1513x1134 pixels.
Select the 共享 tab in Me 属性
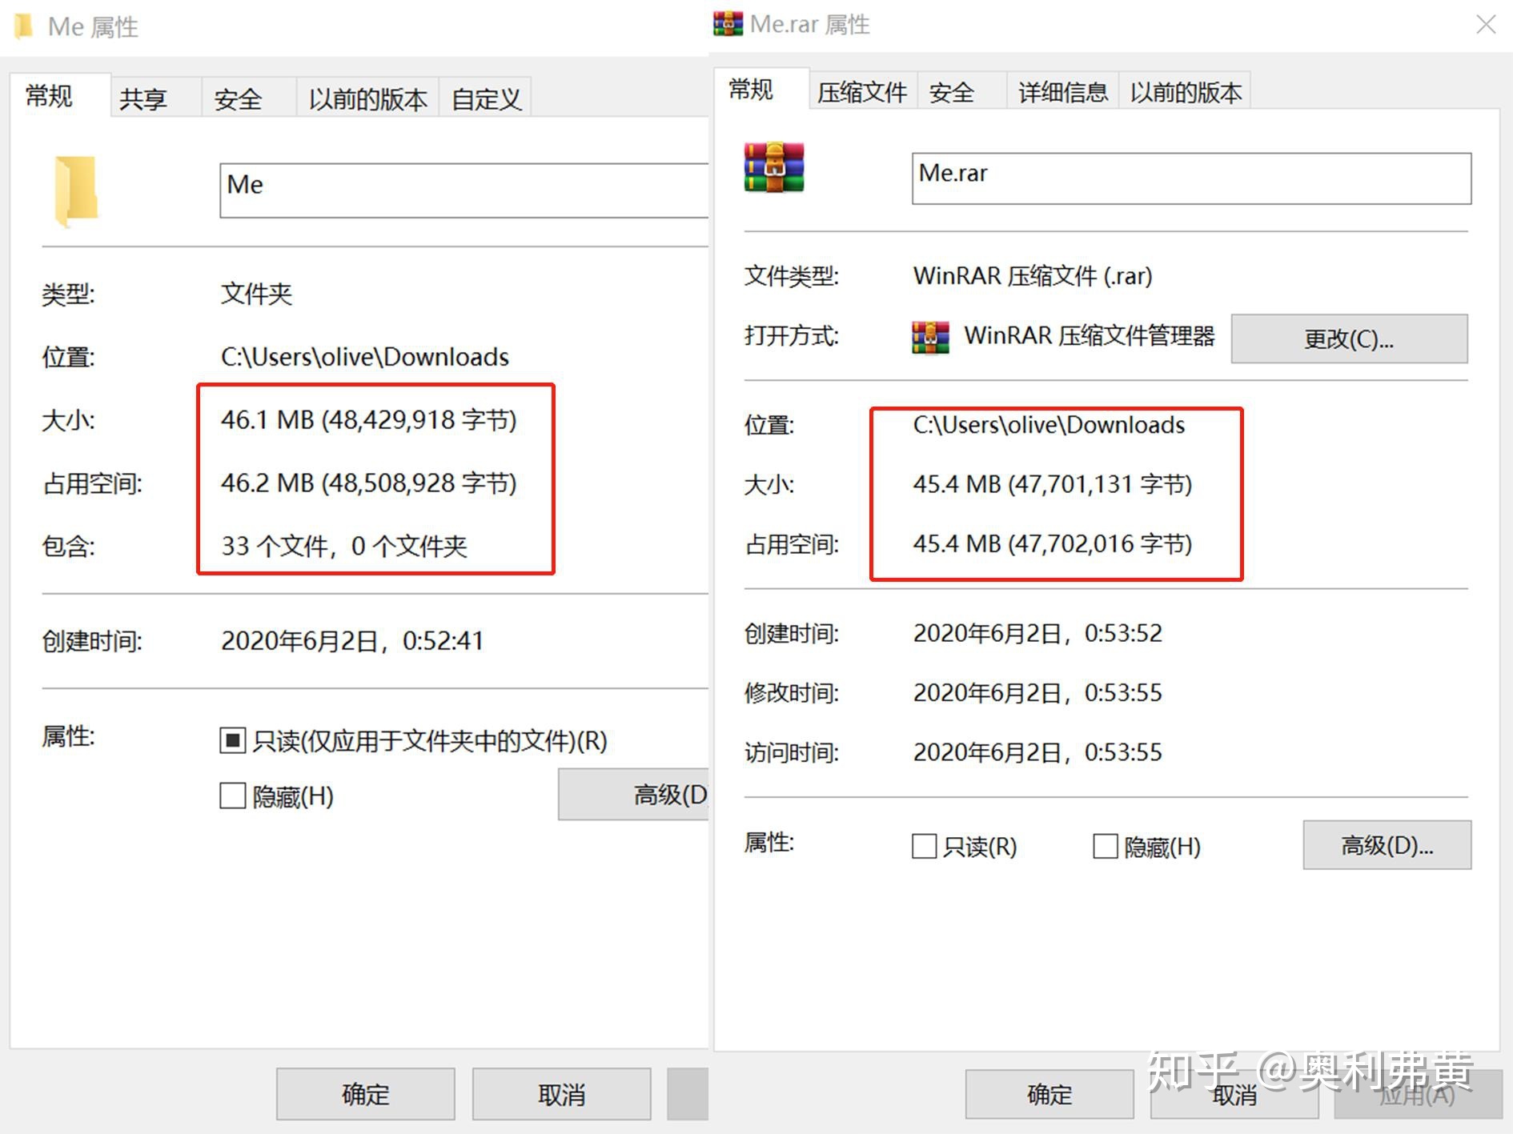[145, 98]
